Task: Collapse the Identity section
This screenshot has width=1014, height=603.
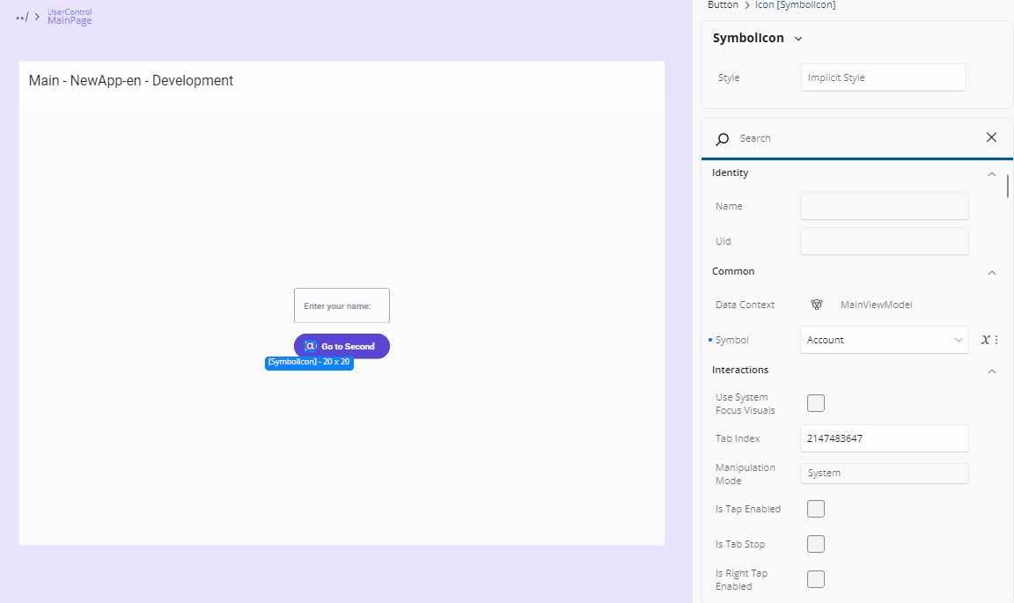Action: pyautogui.click(x=992, y=173)
